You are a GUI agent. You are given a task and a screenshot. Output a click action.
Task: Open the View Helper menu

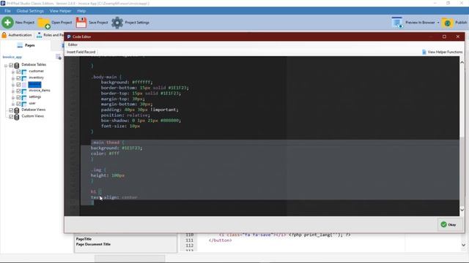point(60,11)
